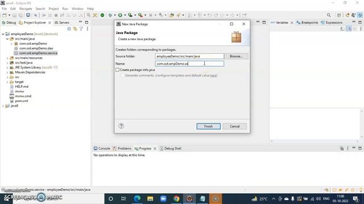Screen dimensions: 364x204
Task: Click the New toolbar icon
Action: [5, 15]
